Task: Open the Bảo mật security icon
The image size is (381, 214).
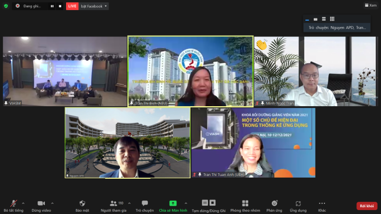Action: (82, 203)
